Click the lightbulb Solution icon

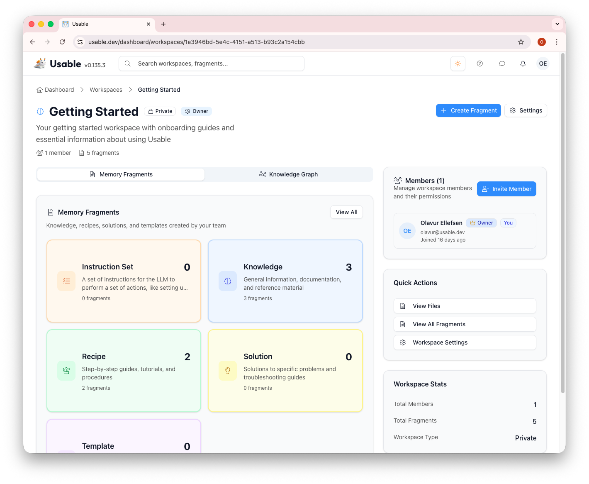(x=228, y=371)
